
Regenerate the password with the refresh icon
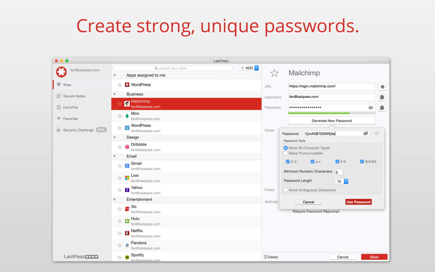(377, 134)
